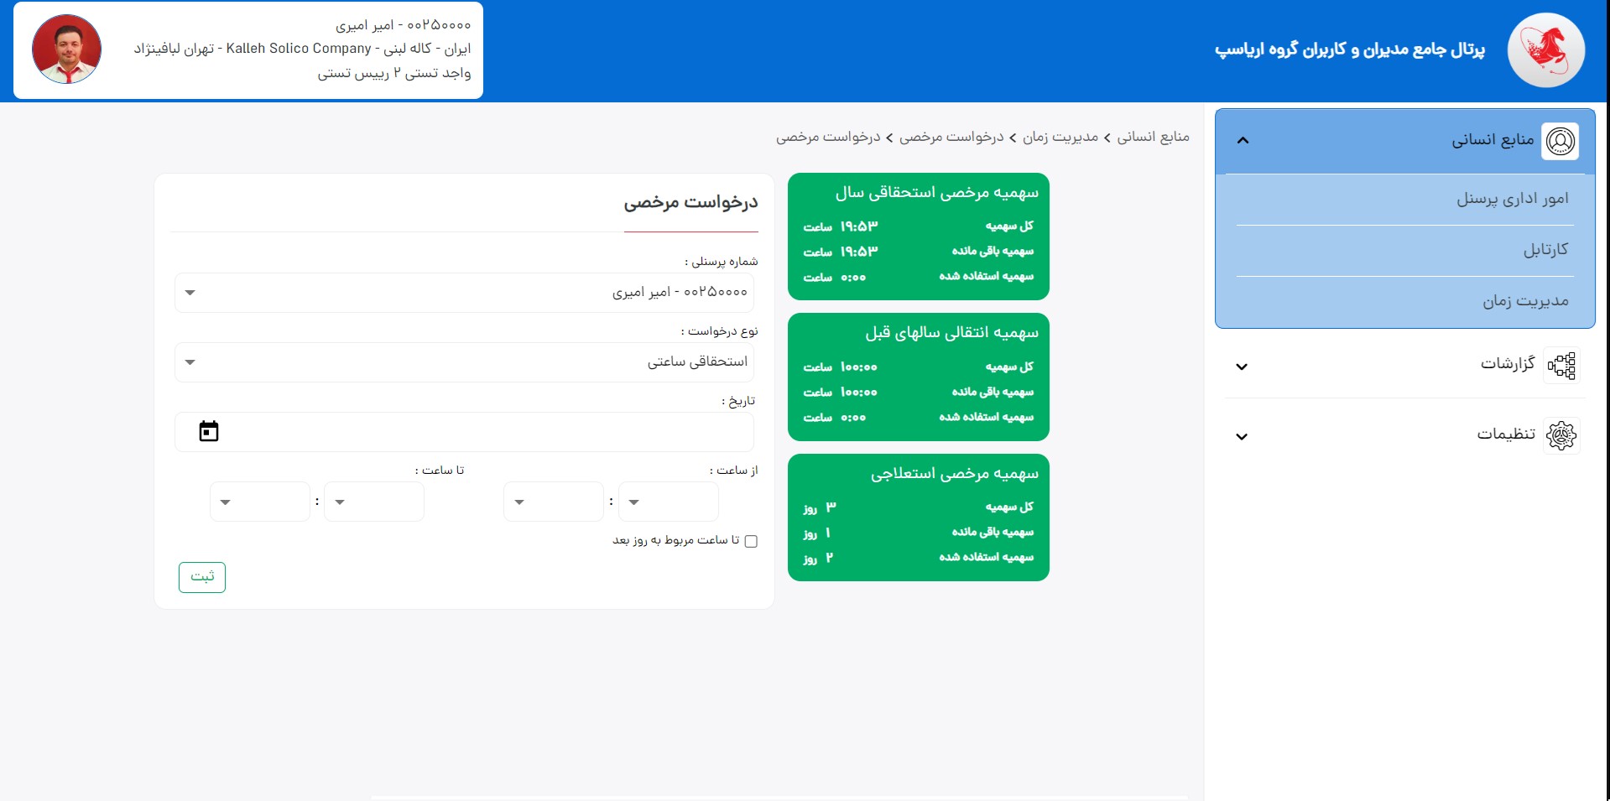Click the Ariasap horse logo icon

[1545, 50]
